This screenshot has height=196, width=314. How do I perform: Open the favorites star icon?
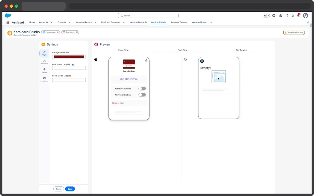pyautogui.click(x=265, y=16)
